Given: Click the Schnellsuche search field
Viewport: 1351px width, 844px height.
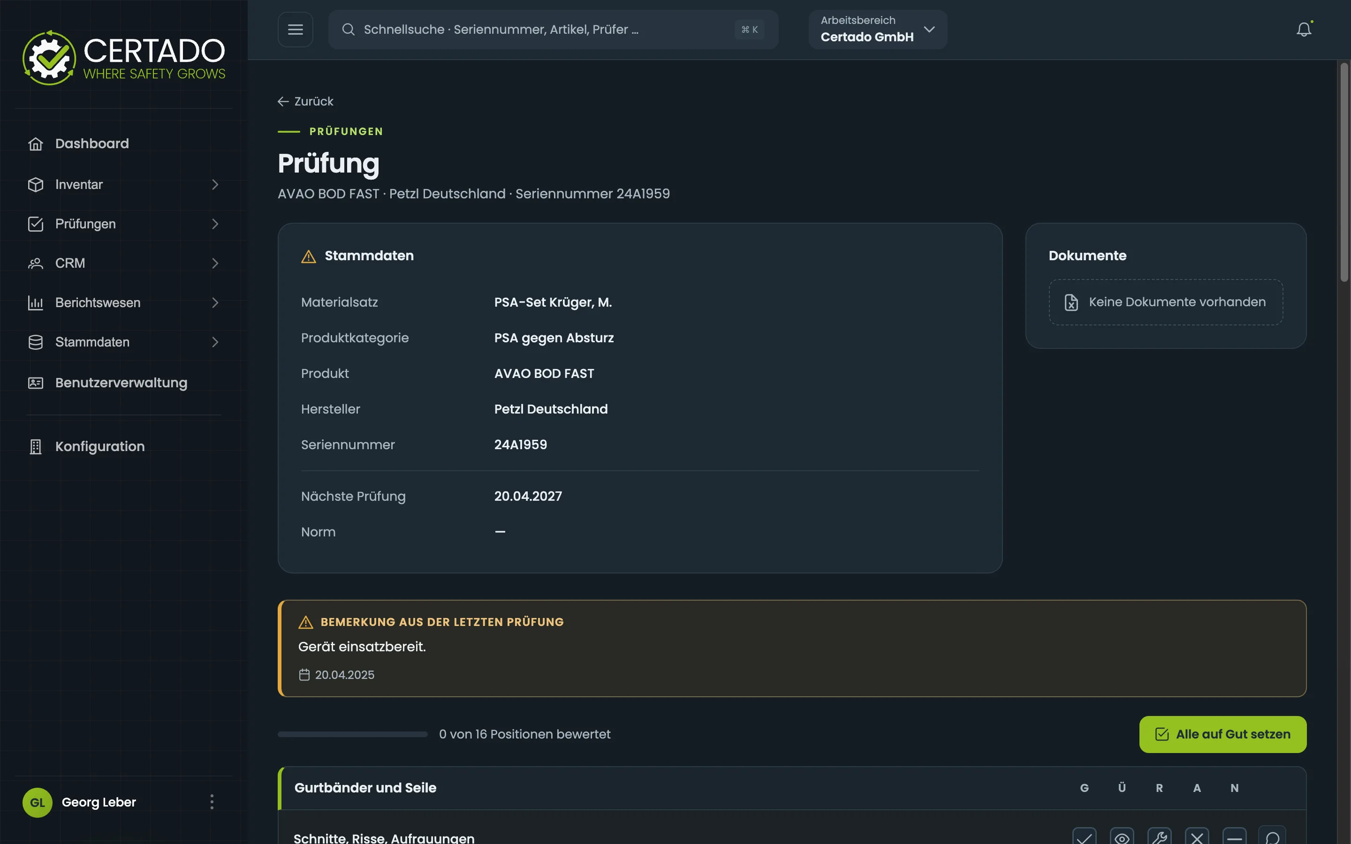Looking at the screenshot, I should [x=553, y=30].
